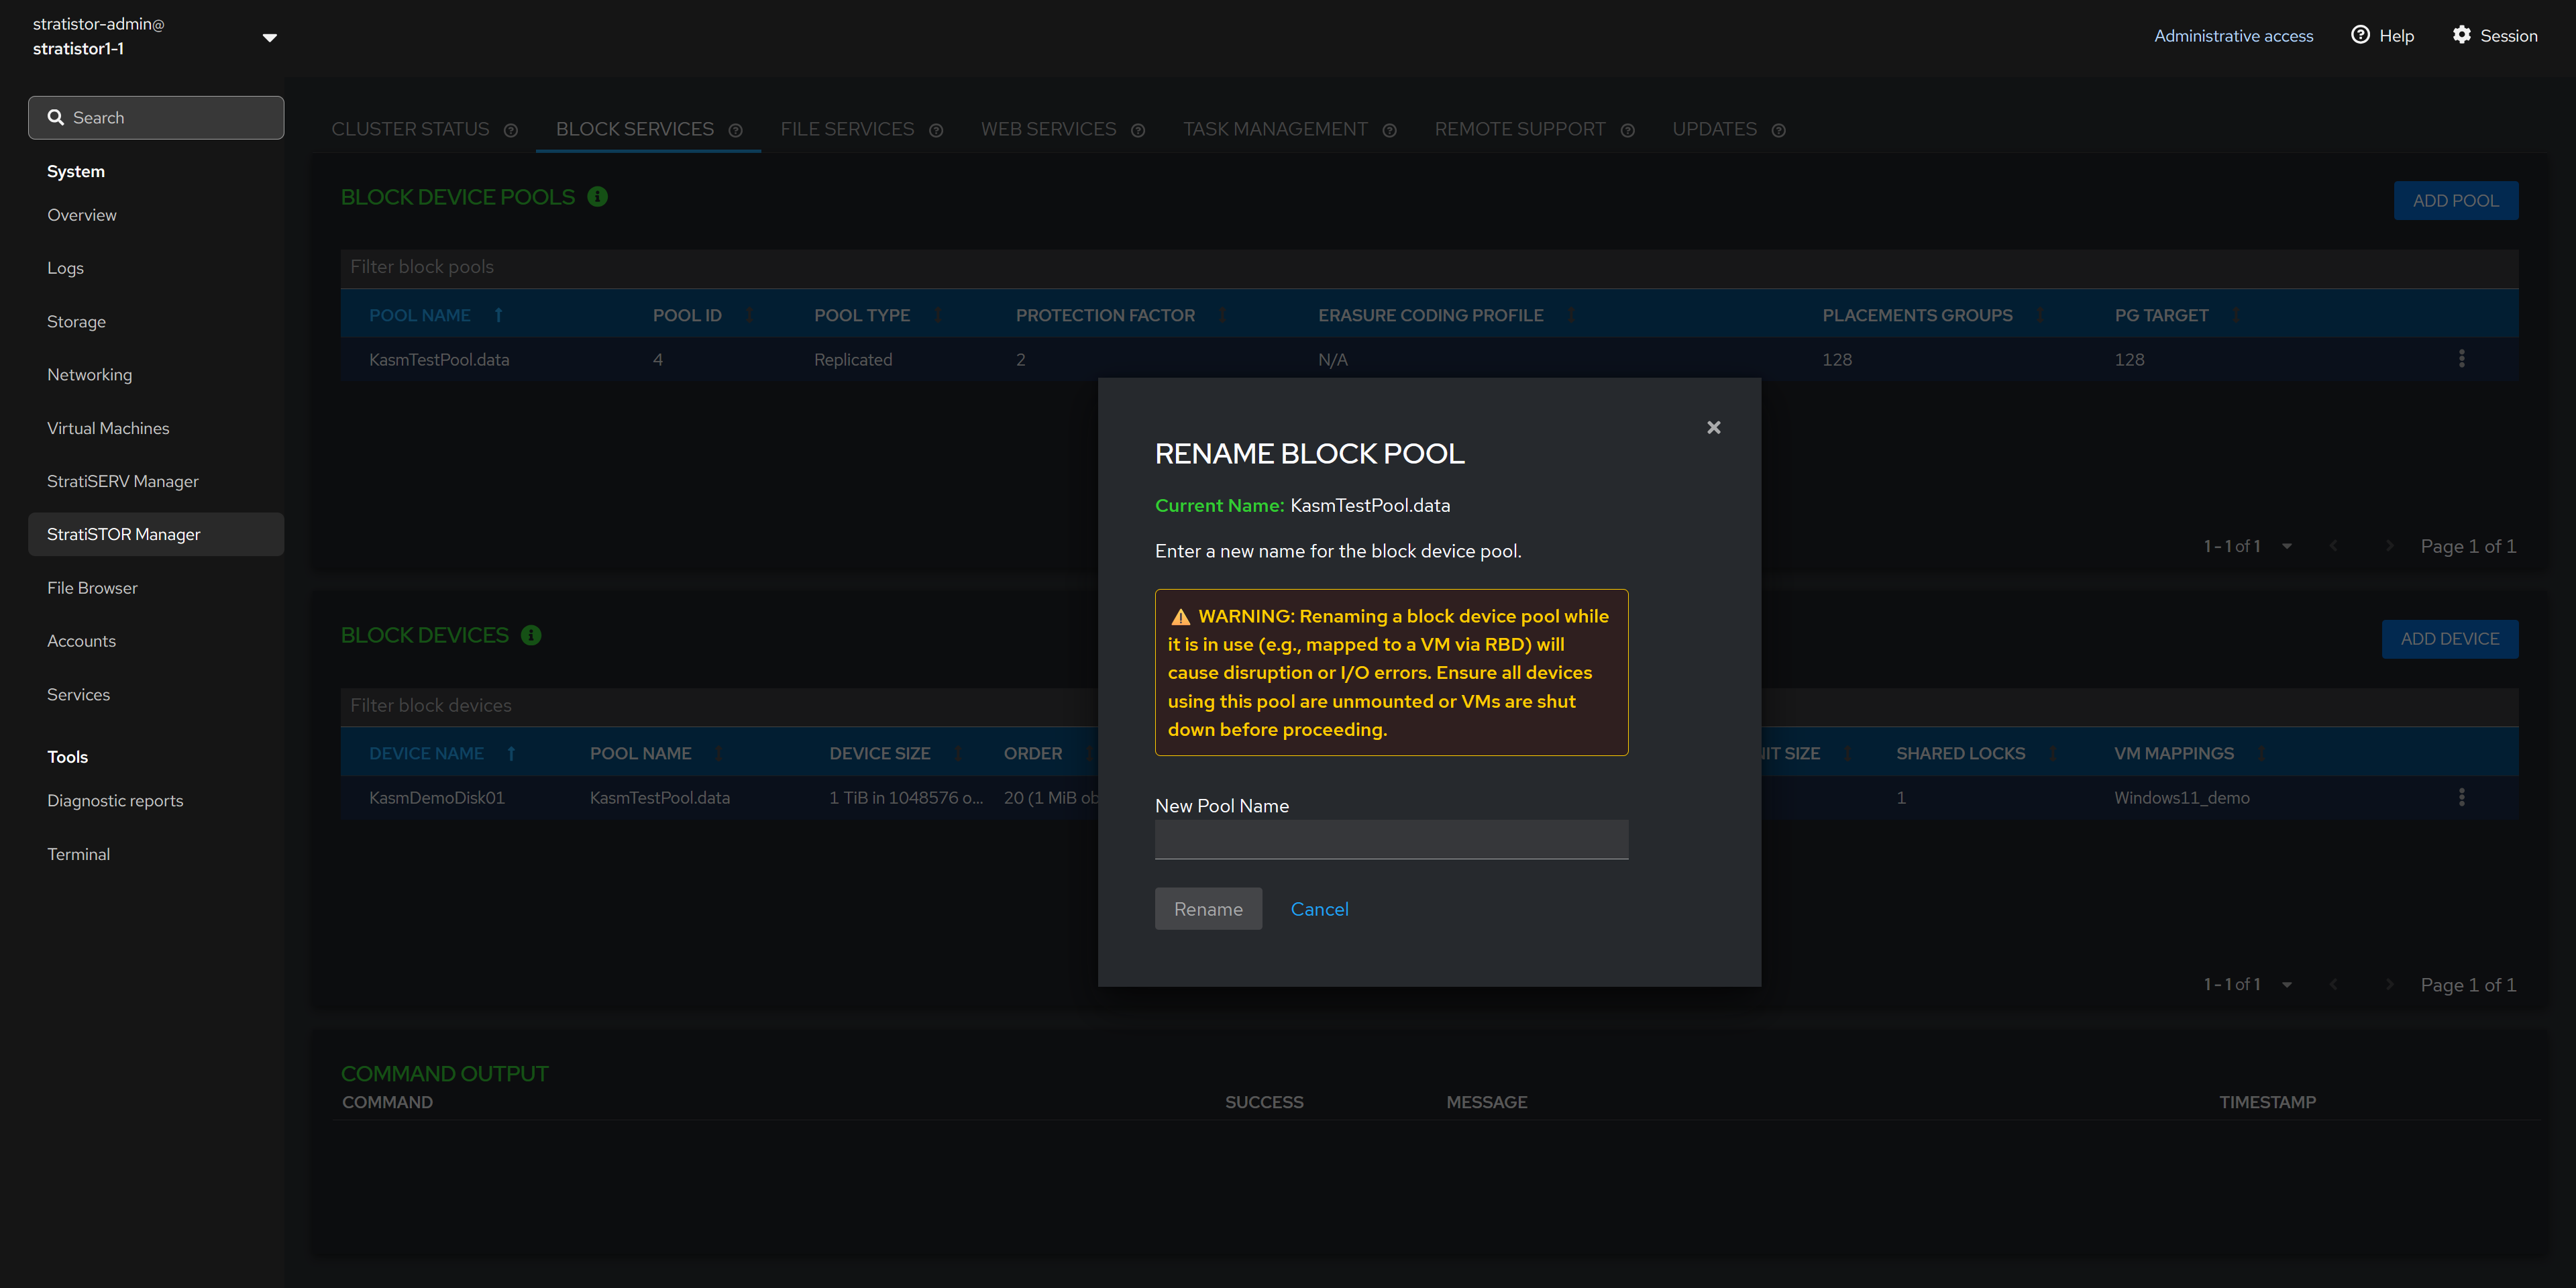
Task: Open block devices rows-per-page dropdown
Action: (2286, 984)
